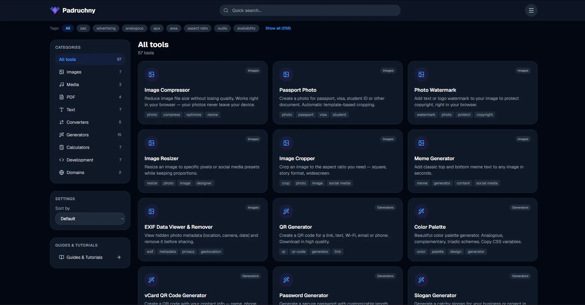The image size is (585, 305).
Task: Filter by the area tag
Action: click(174, 28)
